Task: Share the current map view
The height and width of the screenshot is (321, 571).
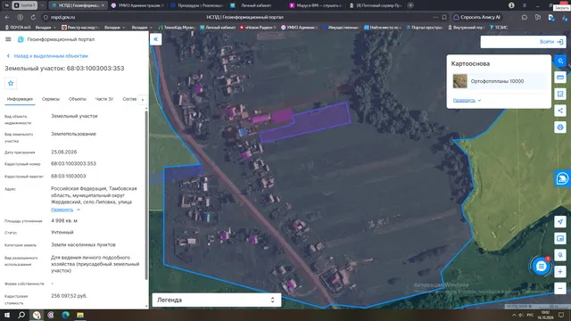Action: click(560, 111)
